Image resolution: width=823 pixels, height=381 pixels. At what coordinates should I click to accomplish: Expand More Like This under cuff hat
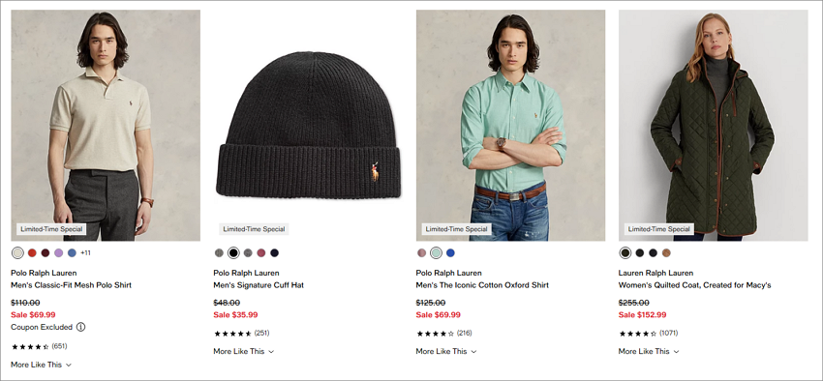coord(244,352)
